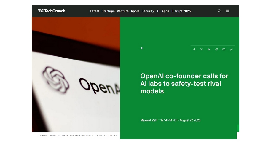This screenshot has width=268, height=145.
Task: Click the image credits caption text
Action: pos(79,136)
